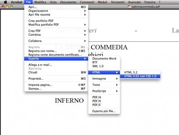Viewport: 179px width, 135px height.
Task: Select HTML export submenu item
Action: coord(104,72)
